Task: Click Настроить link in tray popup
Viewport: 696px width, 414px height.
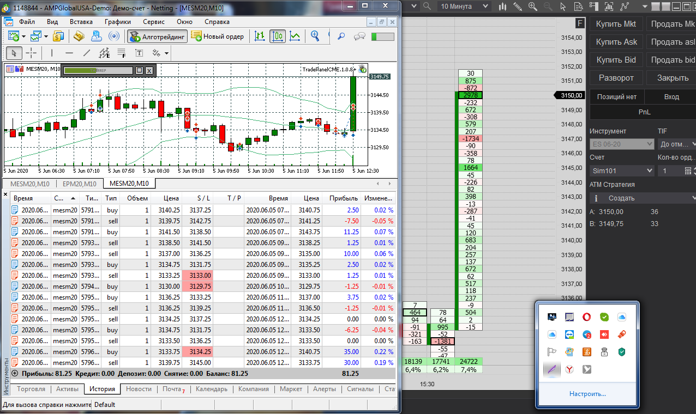Action: (x=587, y=394)
